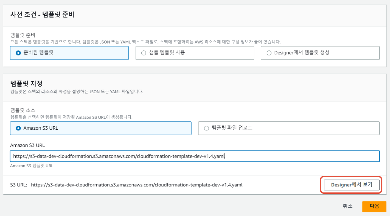This screenshot has height=216, width=390.
Task: Click the 템플릿 준비 field label
Action: pos(23,35)
